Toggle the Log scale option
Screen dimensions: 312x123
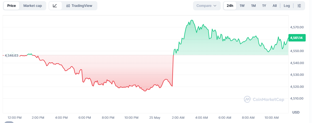pyautogui.click(x=287, y=6)
